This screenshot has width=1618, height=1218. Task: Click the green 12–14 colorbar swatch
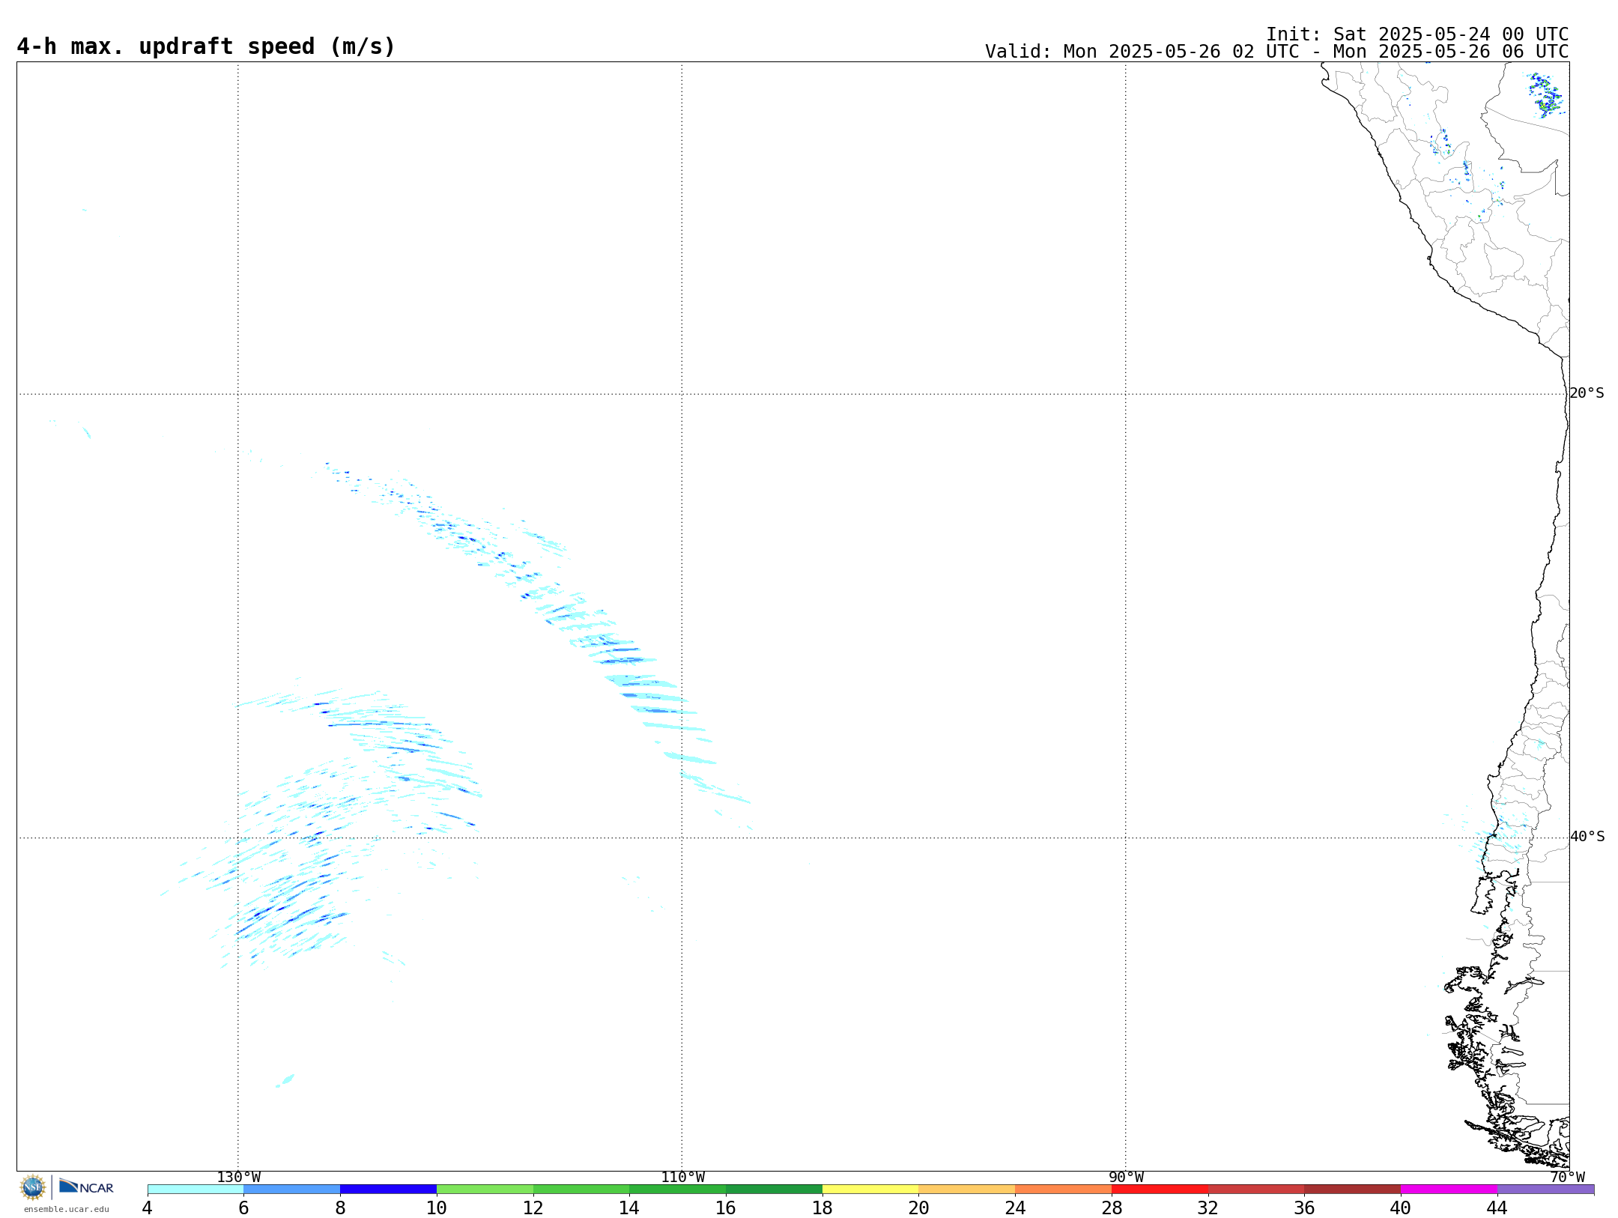tap(581, 1190)
